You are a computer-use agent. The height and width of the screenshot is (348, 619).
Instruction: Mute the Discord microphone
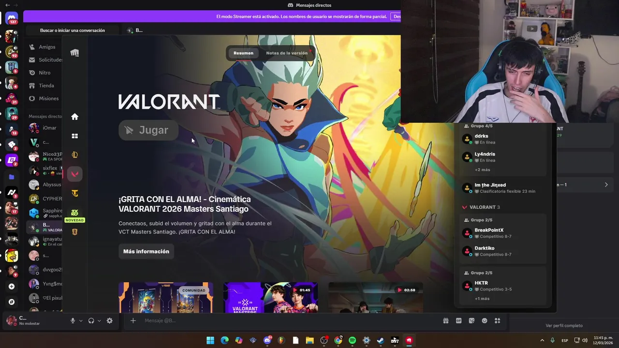73,320
